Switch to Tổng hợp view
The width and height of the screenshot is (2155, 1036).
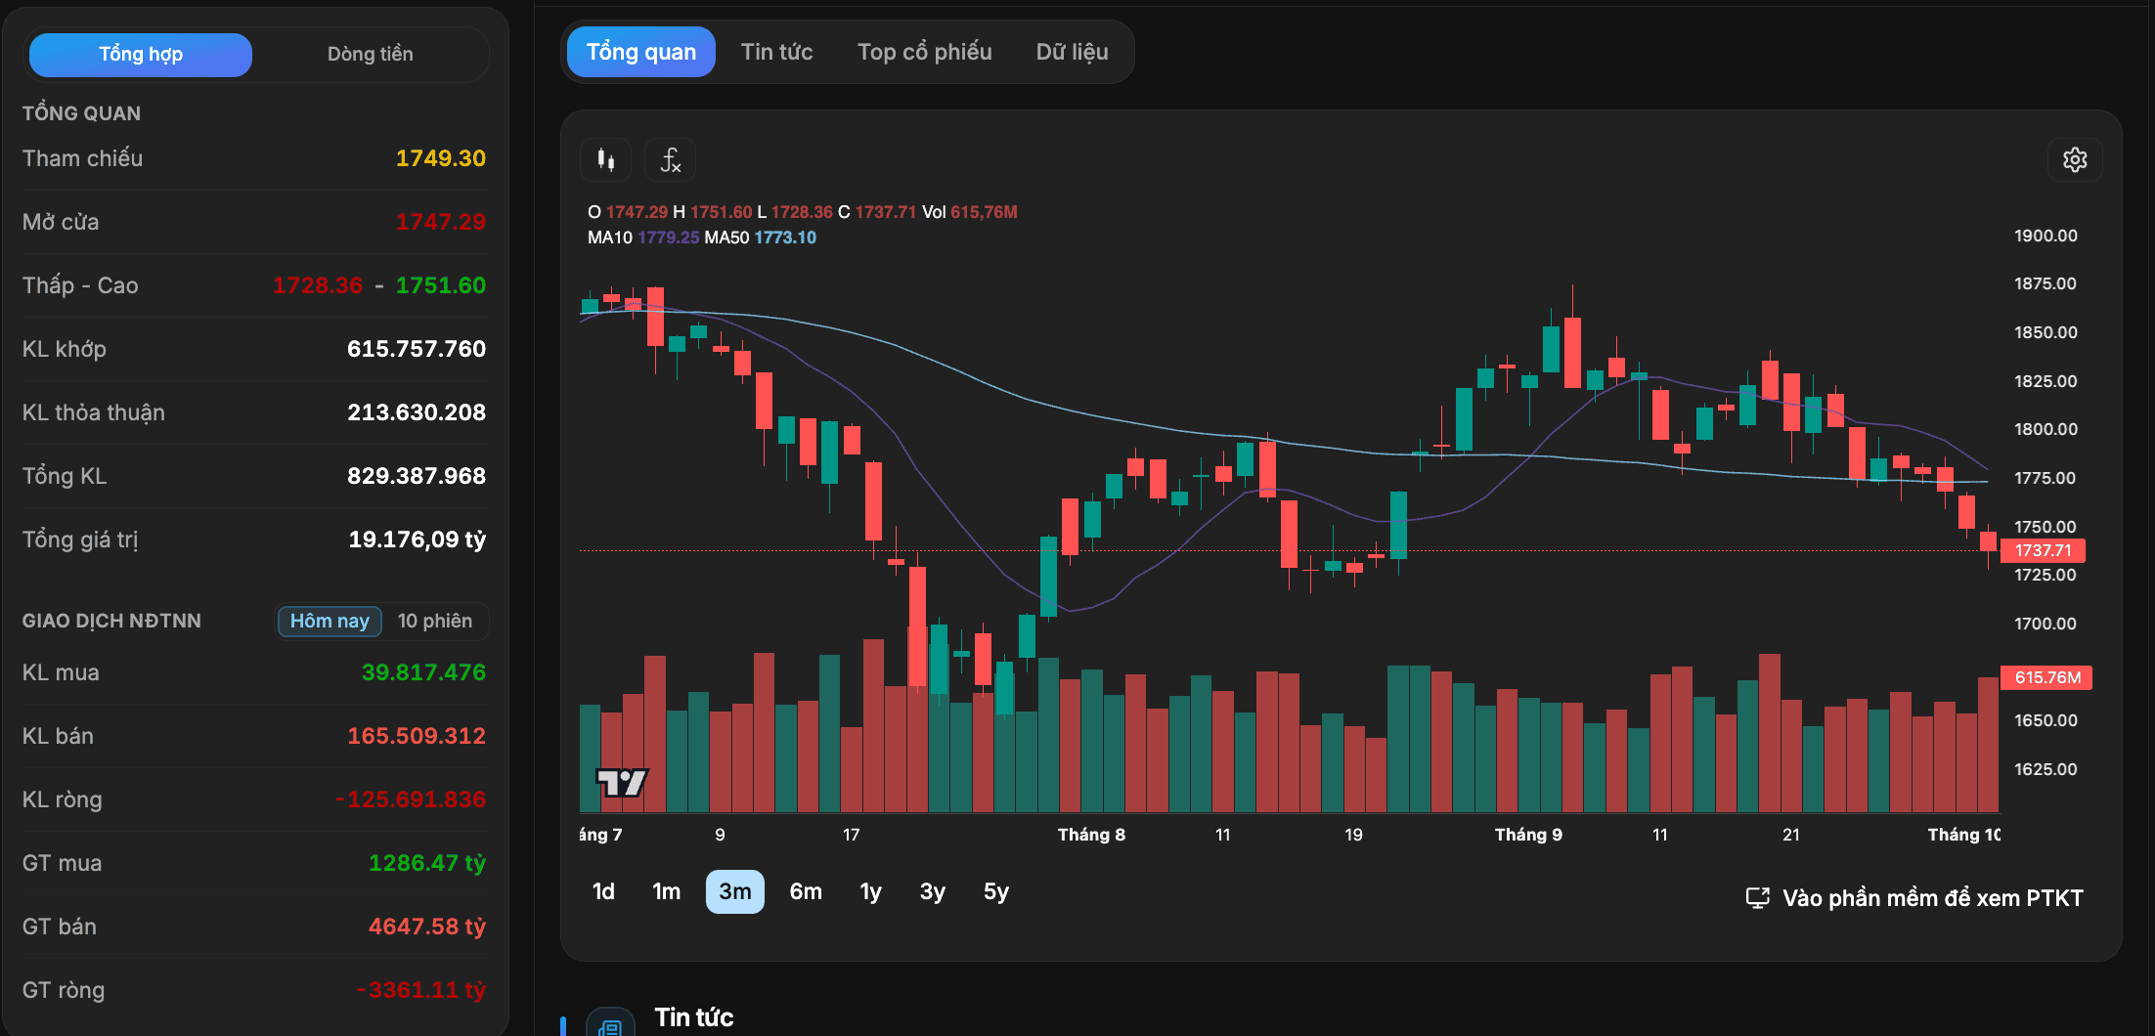(x=141, y=54)
